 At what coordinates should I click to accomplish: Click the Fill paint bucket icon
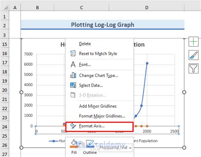74,143
